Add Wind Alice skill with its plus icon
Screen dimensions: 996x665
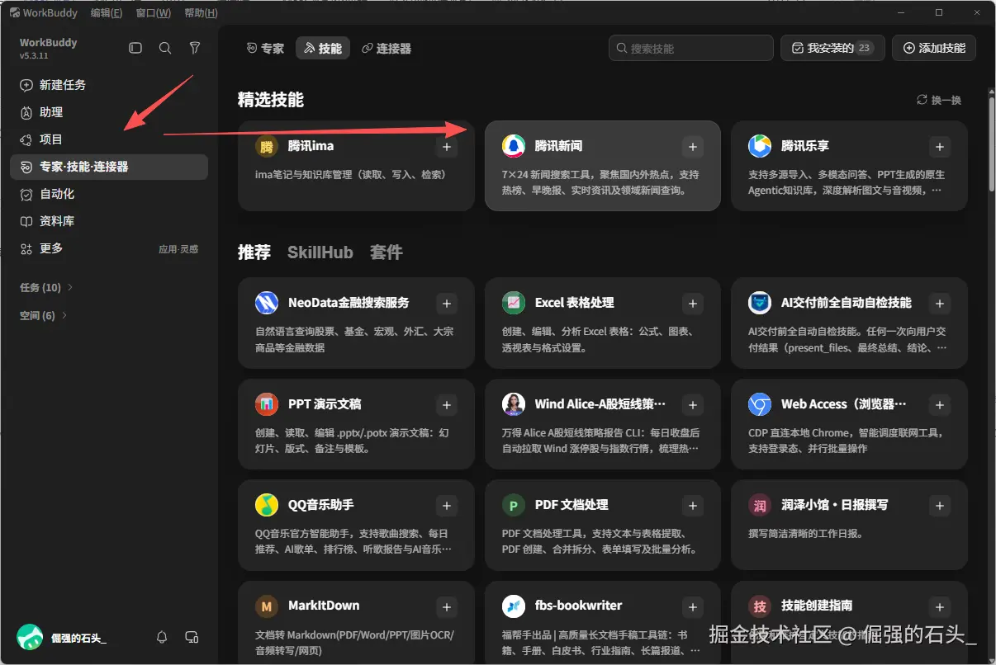pyautogui.click(x=693, y=405)
